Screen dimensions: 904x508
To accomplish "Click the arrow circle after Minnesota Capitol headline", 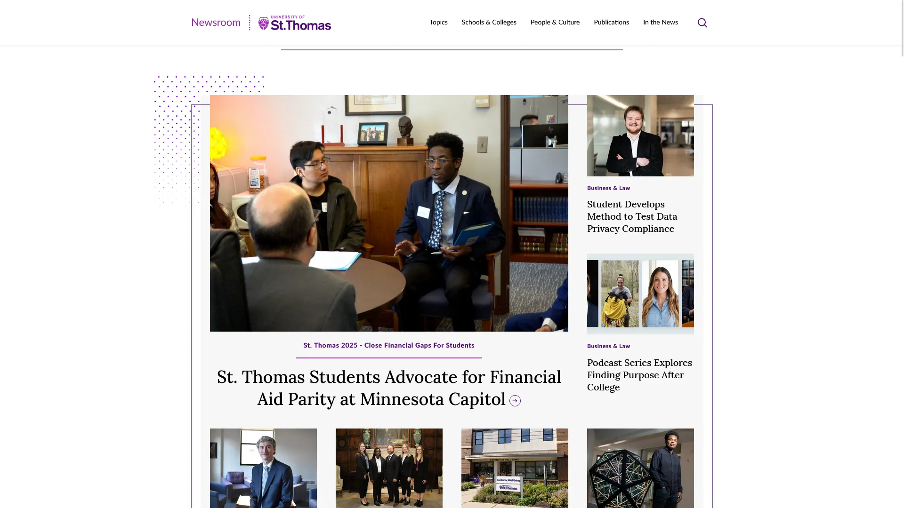I will pyautogui.click(x=515, y=401).
